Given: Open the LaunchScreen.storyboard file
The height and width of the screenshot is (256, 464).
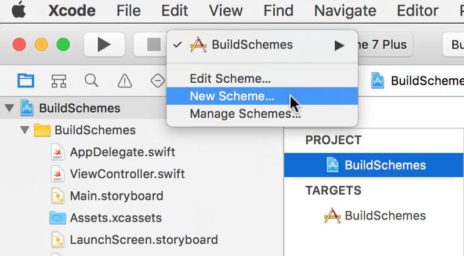Looking at the screenshot, I should (143, 239).
